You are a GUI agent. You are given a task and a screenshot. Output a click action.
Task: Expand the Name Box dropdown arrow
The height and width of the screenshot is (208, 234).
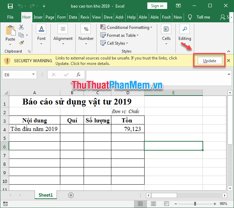33,74
